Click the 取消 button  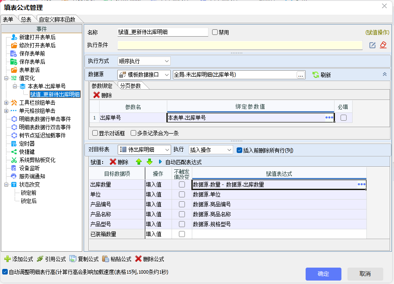coord(365,274)
